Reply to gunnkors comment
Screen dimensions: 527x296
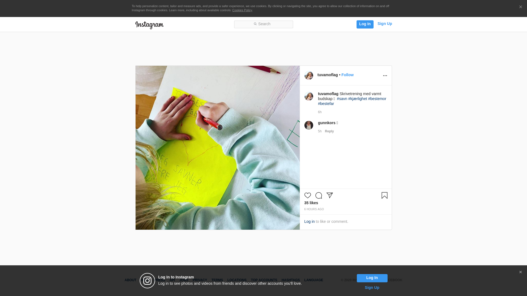[x=329, y=131]
